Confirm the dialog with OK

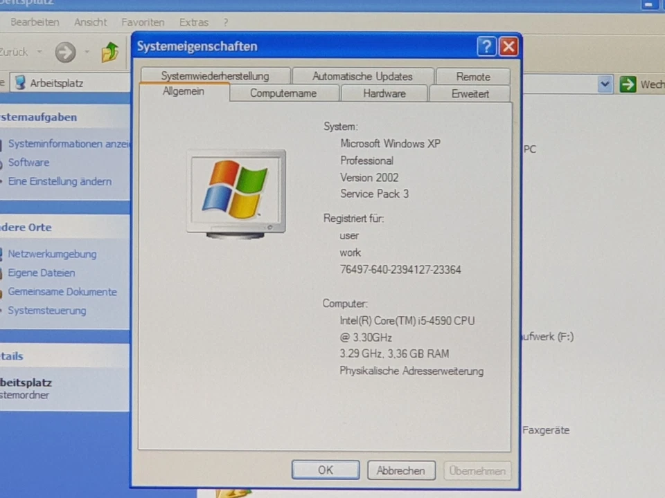326,470
